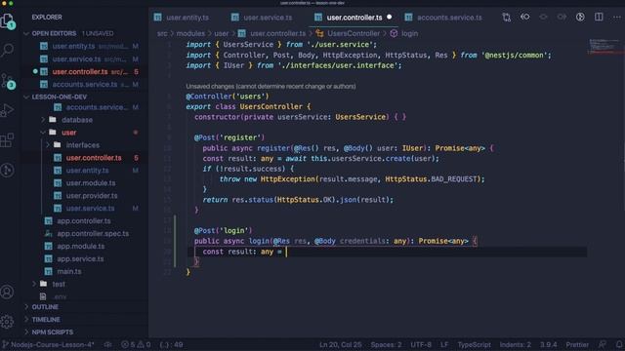Close the unsaved user.controller.ts tab dot

389,18
